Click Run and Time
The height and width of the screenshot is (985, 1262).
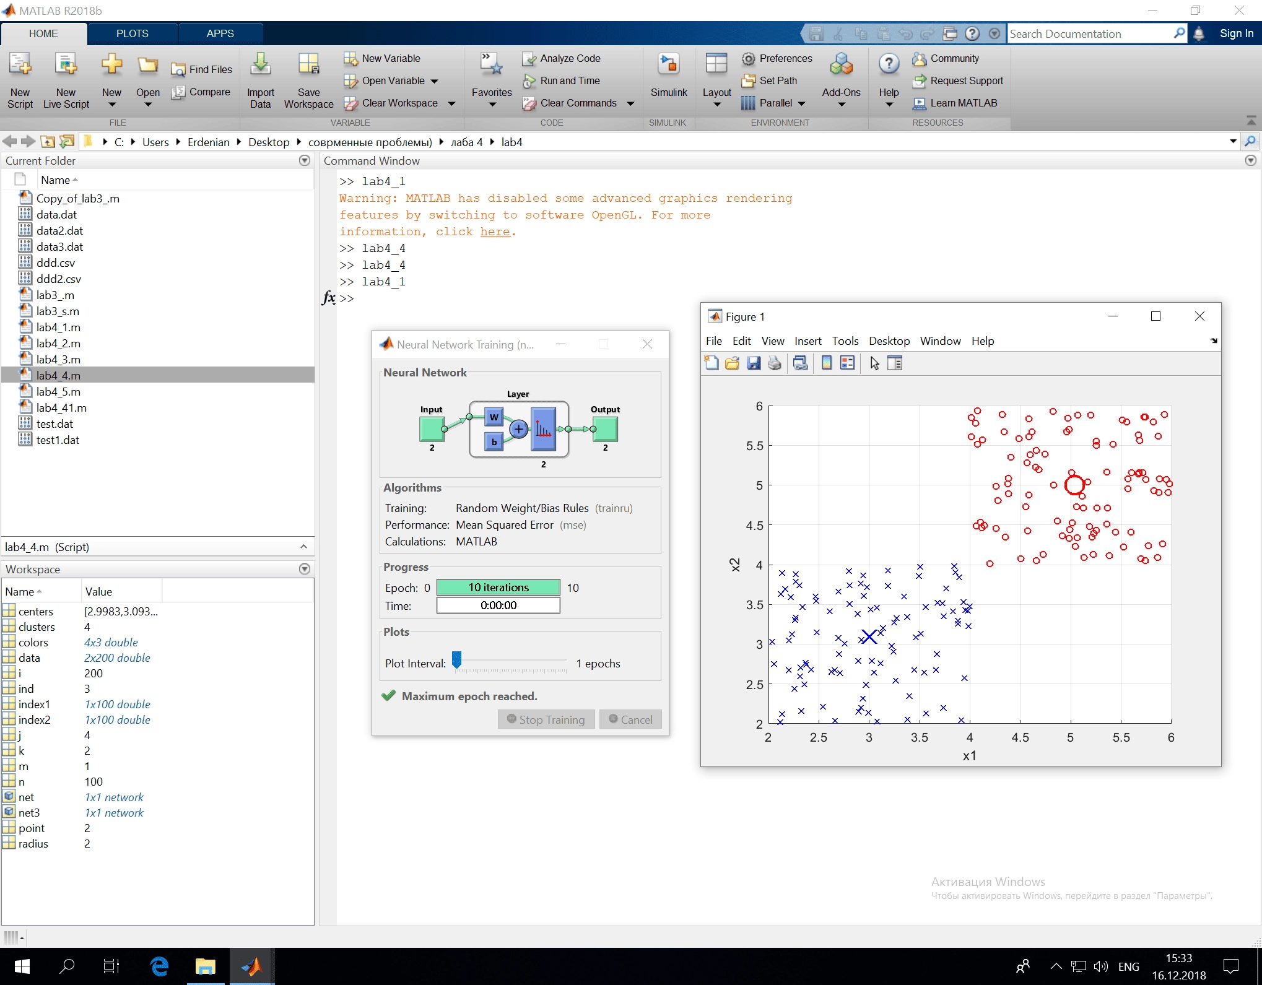tap(562, 80)
